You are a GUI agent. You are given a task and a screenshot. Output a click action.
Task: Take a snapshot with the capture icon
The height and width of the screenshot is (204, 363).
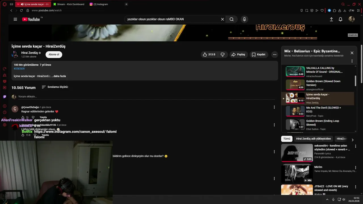[x=307, y=10]
